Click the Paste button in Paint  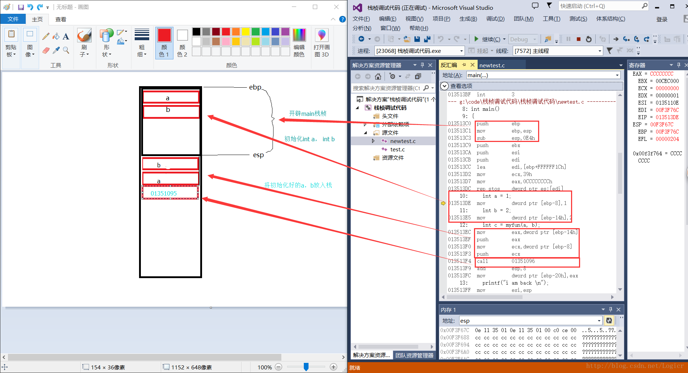11,43
